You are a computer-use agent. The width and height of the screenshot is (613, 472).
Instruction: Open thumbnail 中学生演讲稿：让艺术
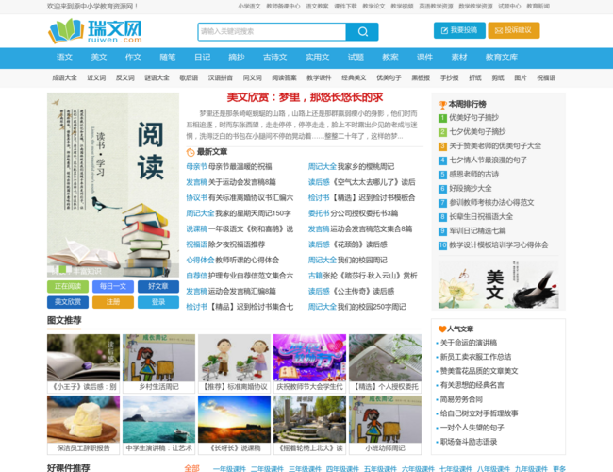(x=158, y=425)
